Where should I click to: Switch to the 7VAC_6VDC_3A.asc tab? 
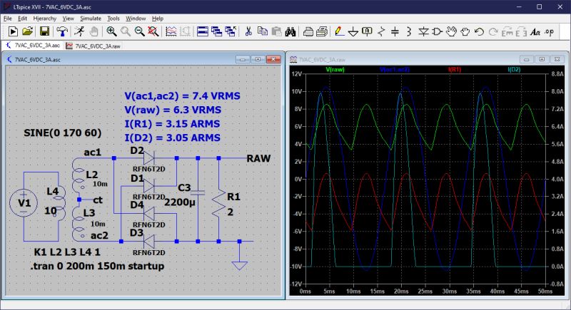tap(33, 46)
